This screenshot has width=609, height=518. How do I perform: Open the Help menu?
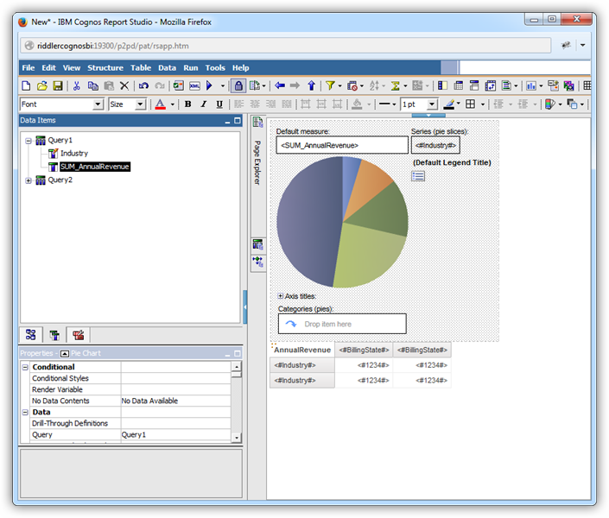[x=241, y=67]
